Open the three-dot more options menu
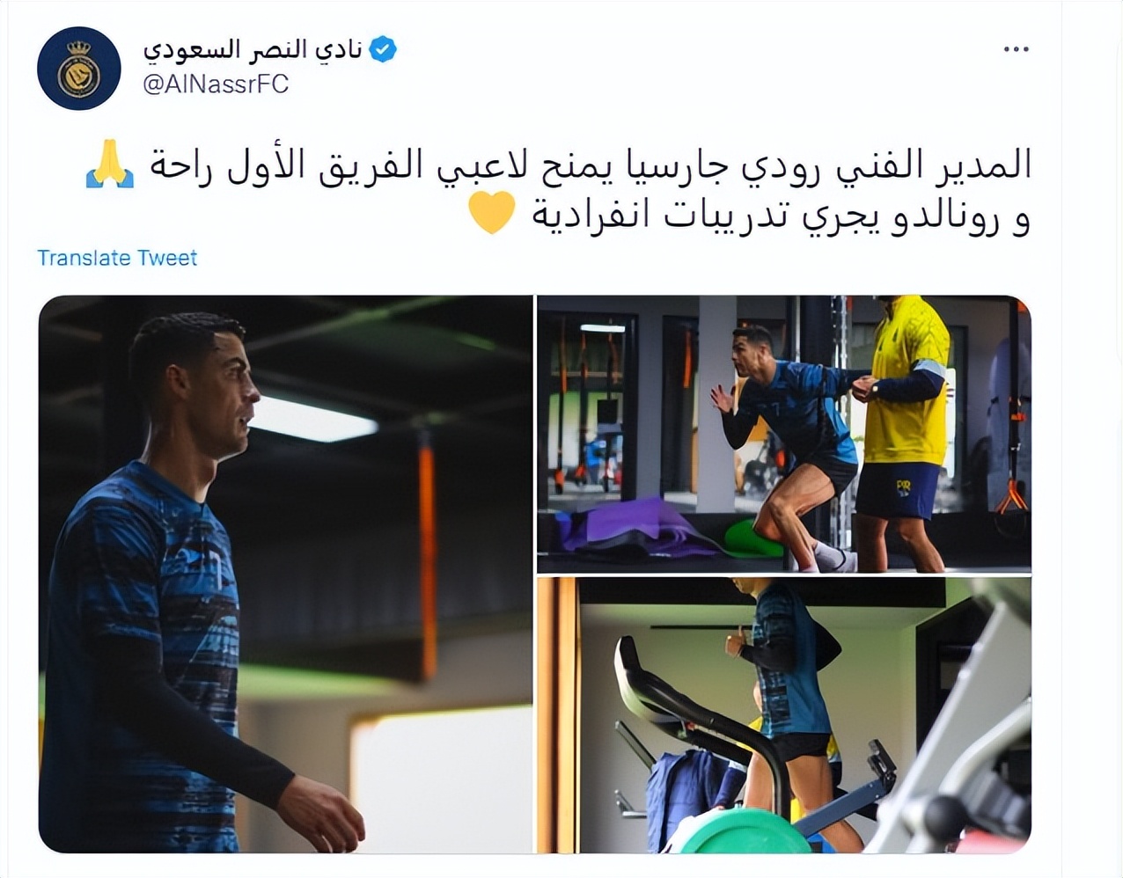 [x=1016, y=49]
